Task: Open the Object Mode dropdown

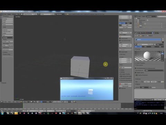Action: 25,102
